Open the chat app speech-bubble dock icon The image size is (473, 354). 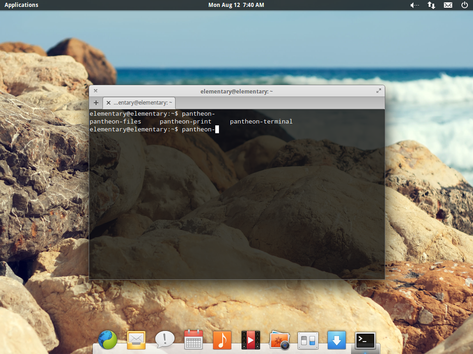click(x=165, y=340)
